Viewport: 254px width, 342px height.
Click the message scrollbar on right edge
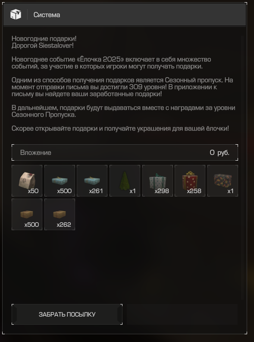click(x=242, y=168)
